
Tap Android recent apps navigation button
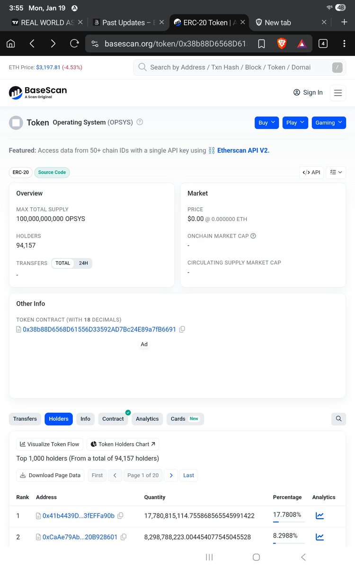(x=209, y=557)
